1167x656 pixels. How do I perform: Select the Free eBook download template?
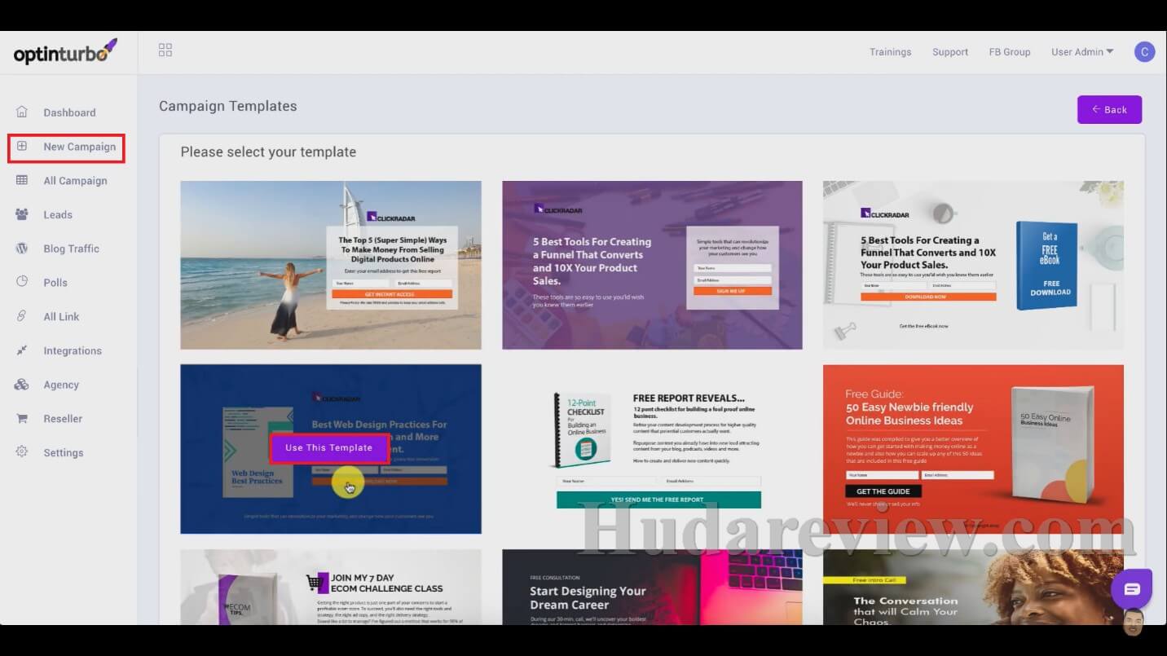pos(973,265)
